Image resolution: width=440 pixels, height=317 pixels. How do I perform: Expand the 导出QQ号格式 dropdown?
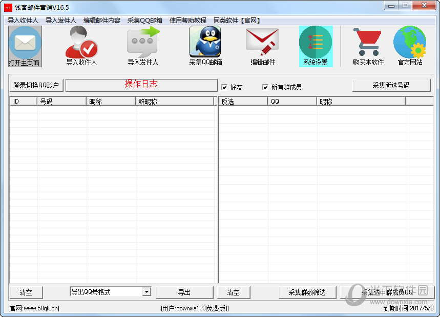pos(146,292)
